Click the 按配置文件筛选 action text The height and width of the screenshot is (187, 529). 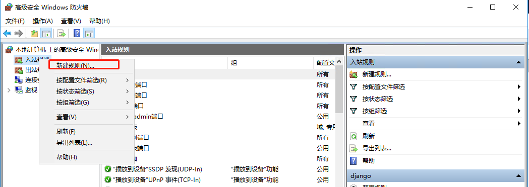[x=384, y=87]
